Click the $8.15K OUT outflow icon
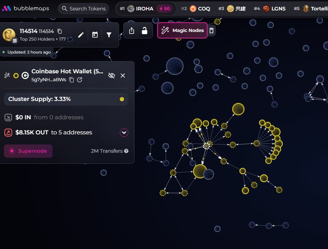 tap(8, 132)
